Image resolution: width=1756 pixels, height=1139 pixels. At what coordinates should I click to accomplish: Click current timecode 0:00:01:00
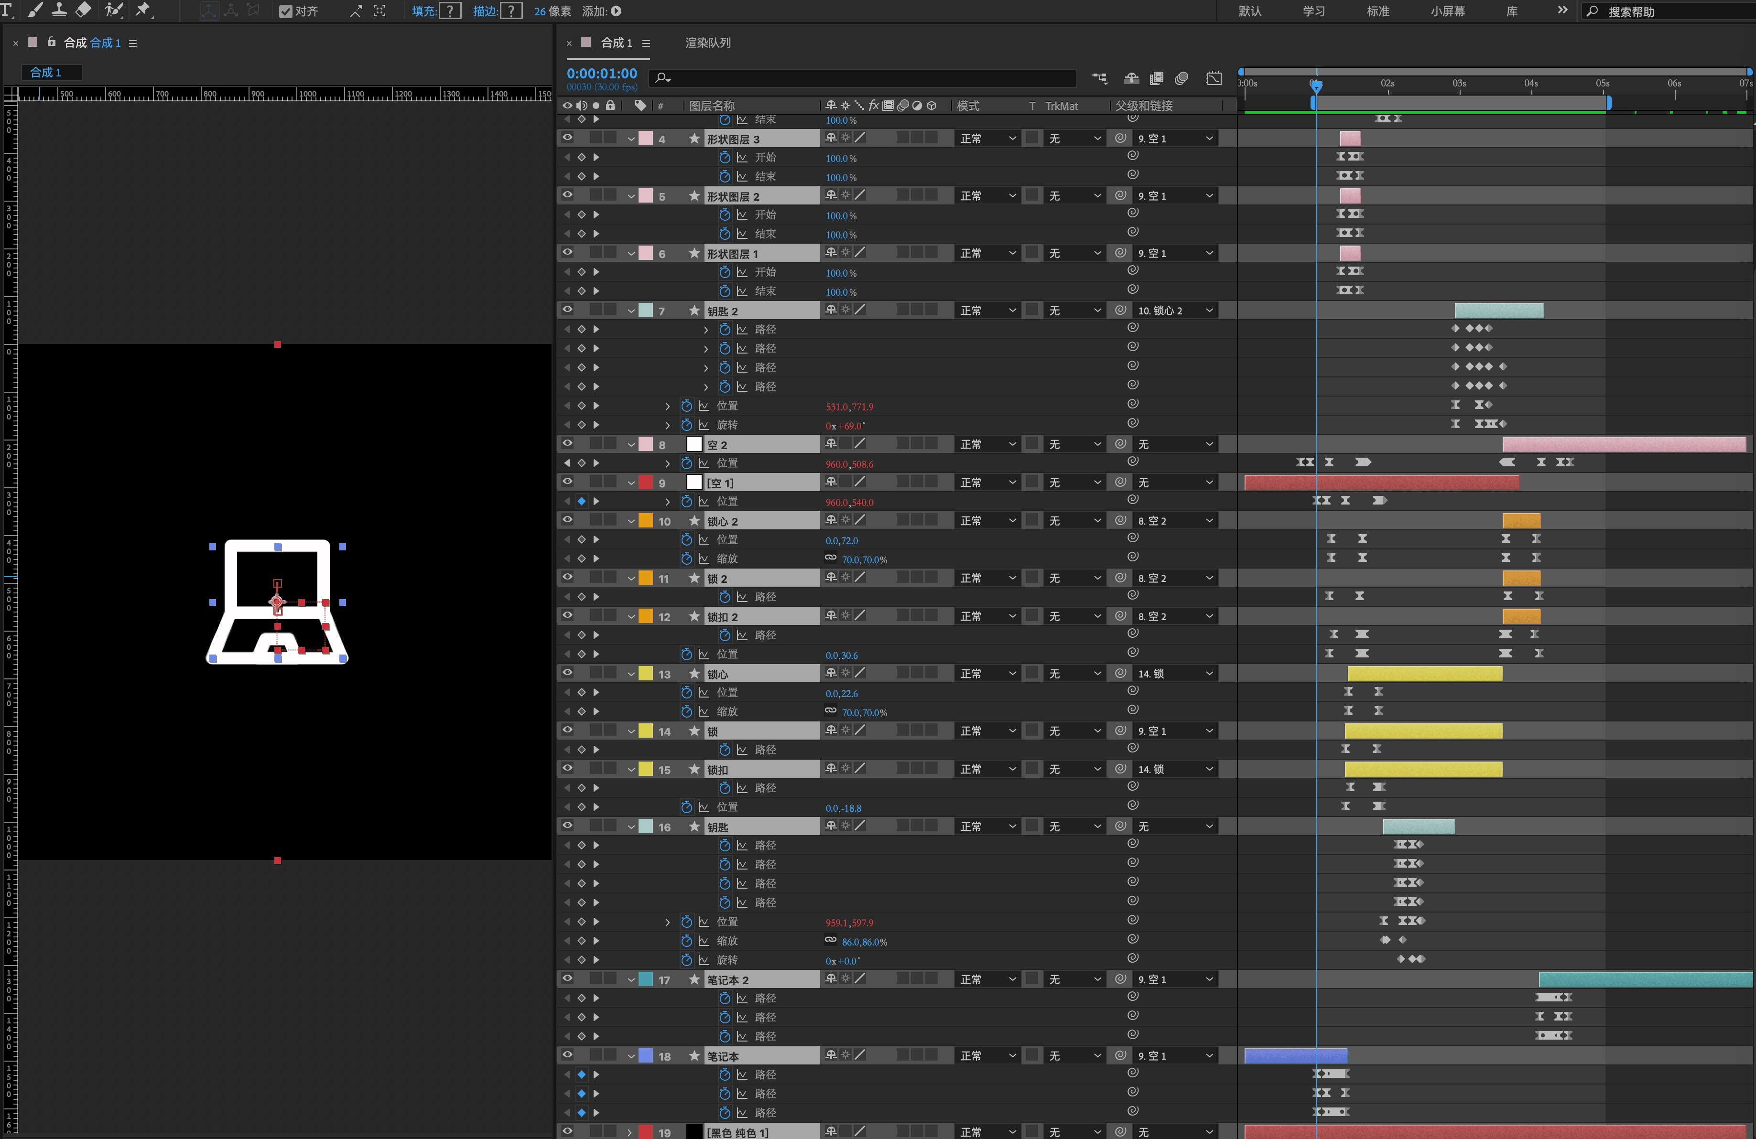(601, 73)
